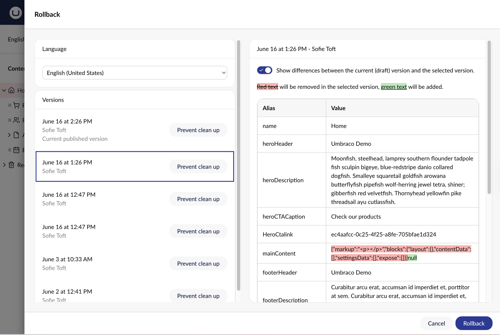Click the calendar tree icon
This screenshot has height=335, width=500.
tap(16, 150)
